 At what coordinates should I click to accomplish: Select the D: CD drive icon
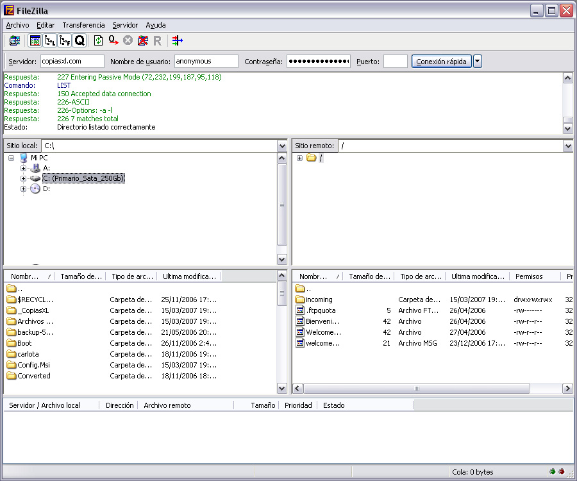click(x=35, y=189)
